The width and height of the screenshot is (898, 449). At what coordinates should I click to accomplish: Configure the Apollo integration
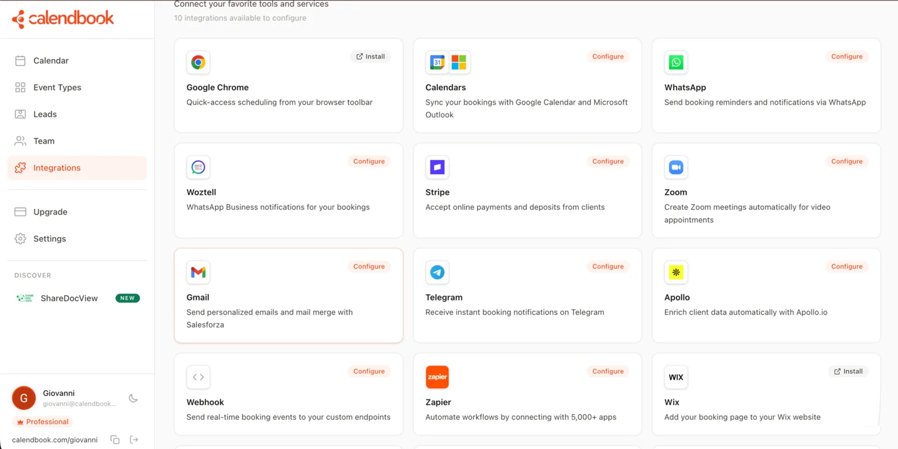click(x=847, y=267)
